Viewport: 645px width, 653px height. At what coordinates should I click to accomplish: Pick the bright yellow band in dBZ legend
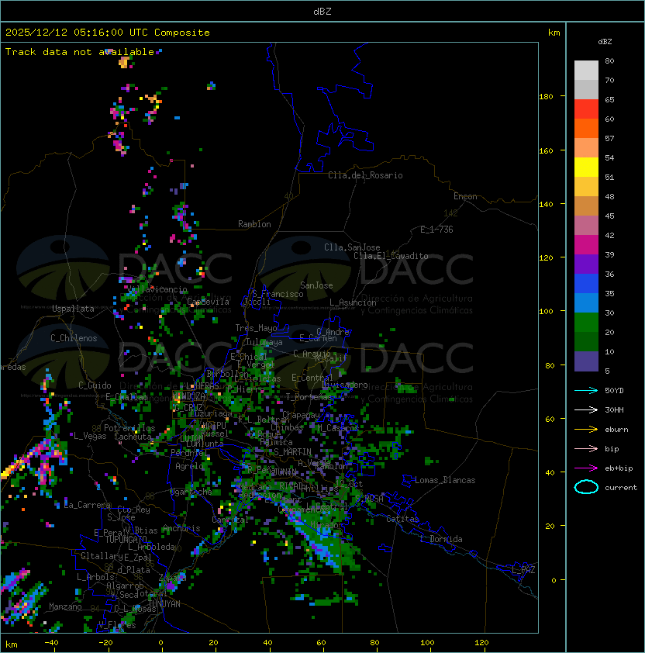(x=586, y=168)
